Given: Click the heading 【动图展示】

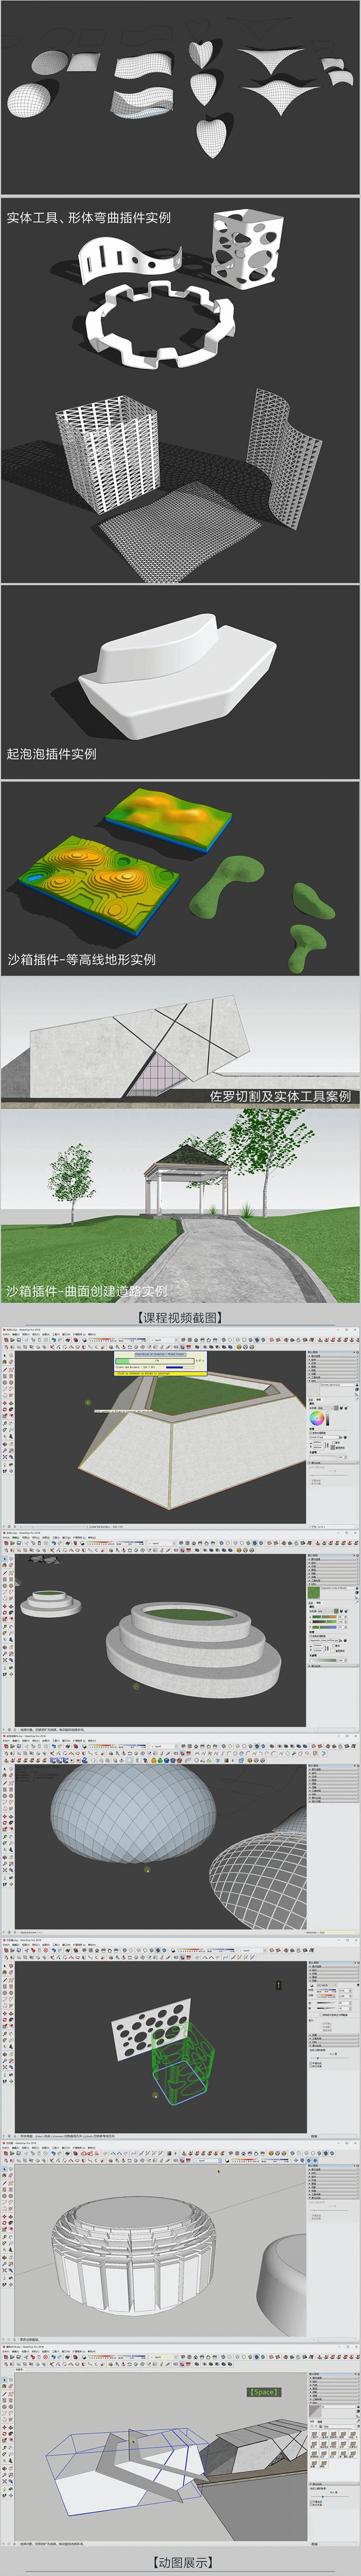Looking at the screenshot, I should pyautogui.click(x=182, y=2563).
